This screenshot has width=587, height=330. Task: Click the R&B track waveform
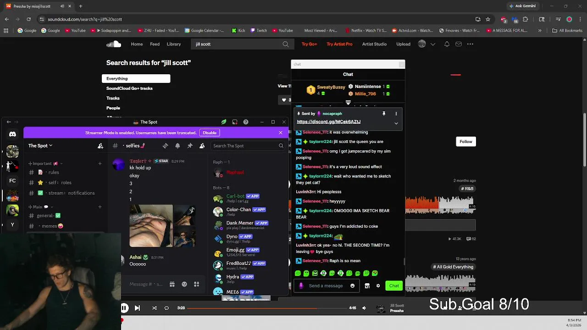pos(439,205)
